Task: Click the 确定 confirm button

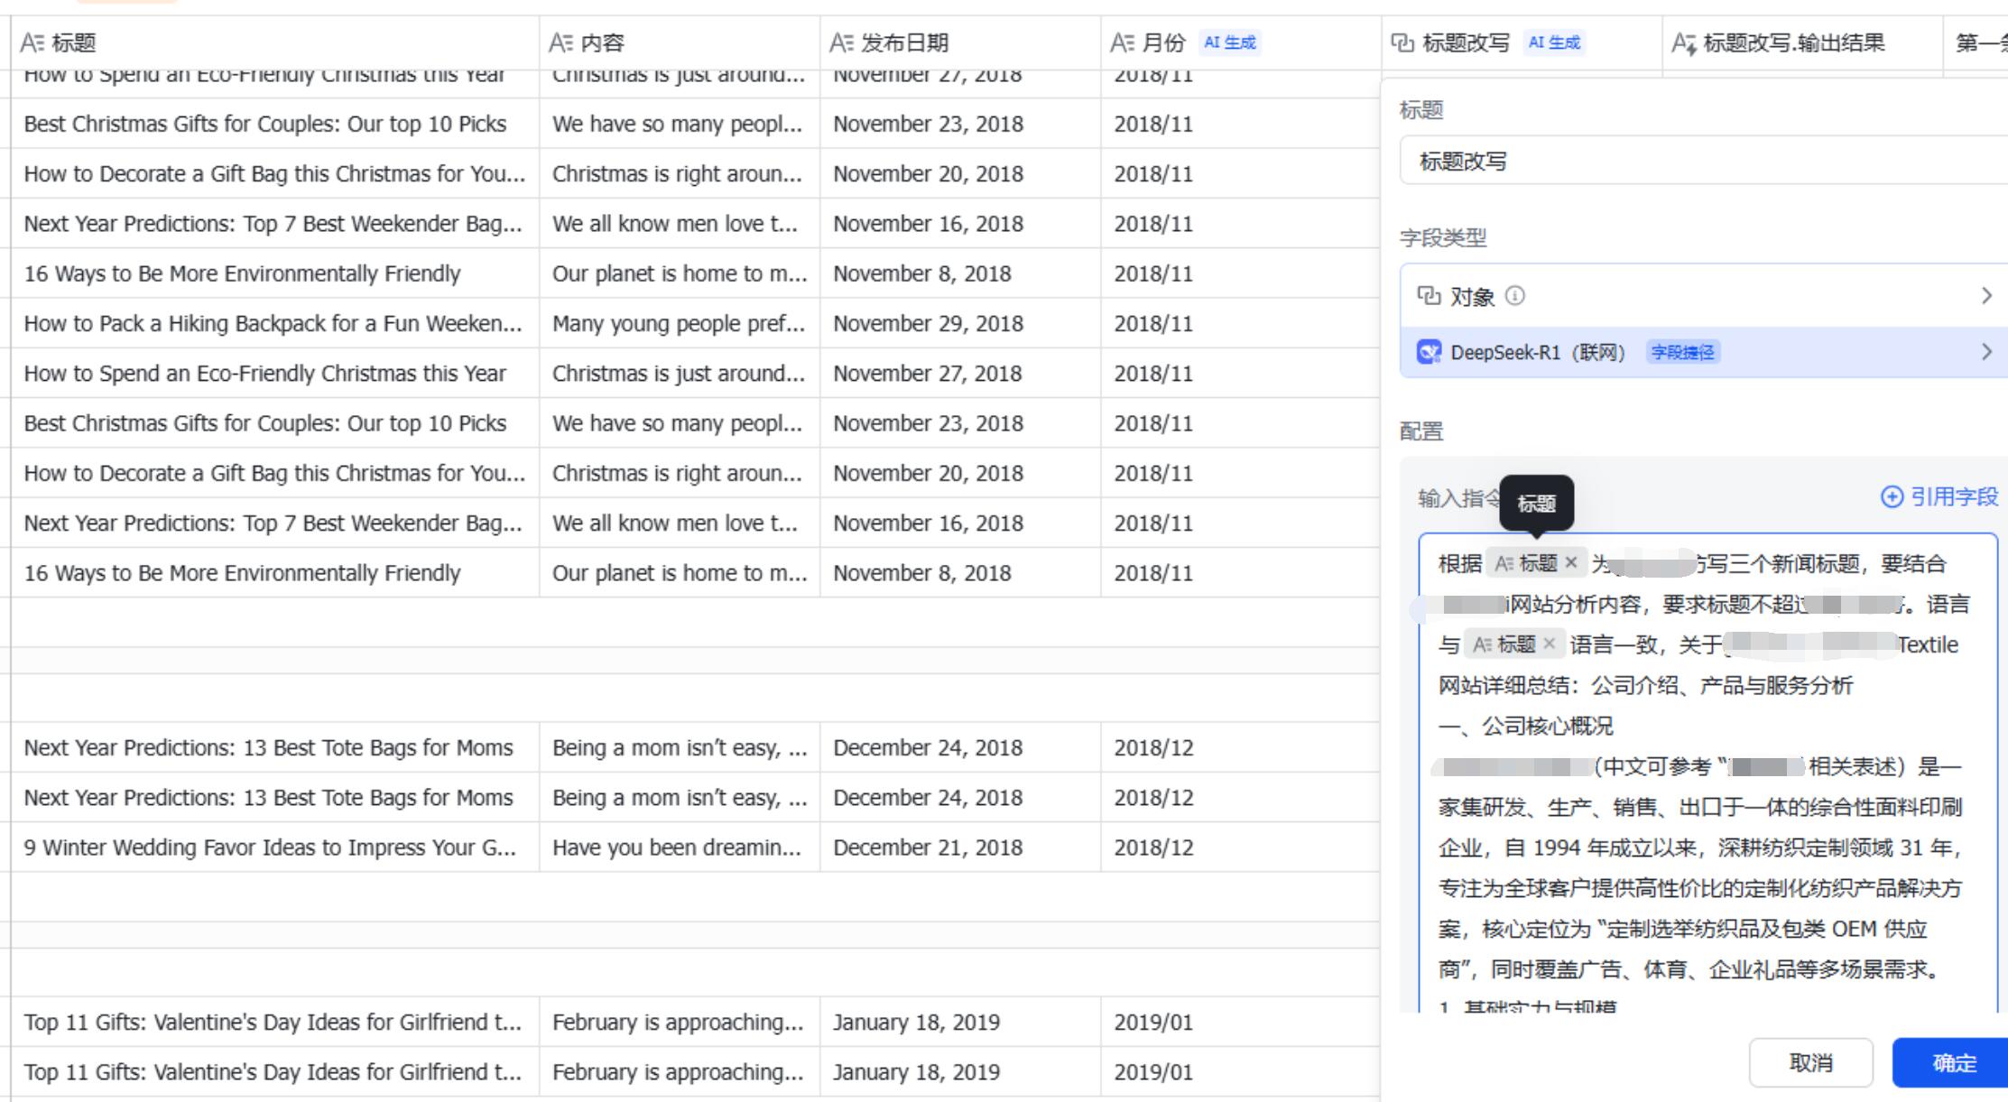Action: pyautogui.click(x=1954, y=1063)
